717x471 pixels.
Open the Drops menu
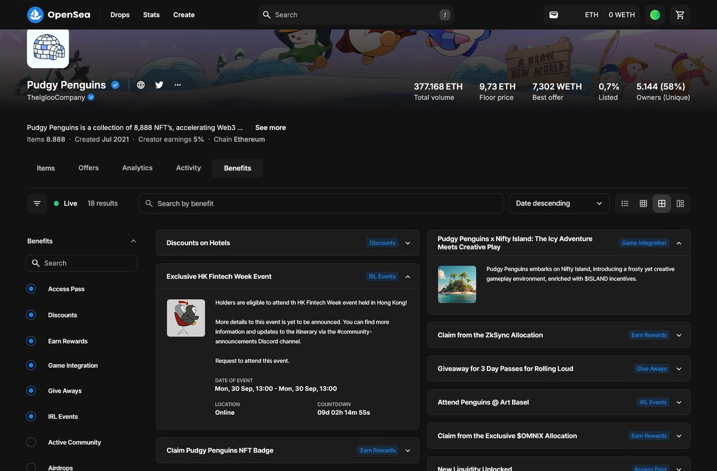point(120,15)
